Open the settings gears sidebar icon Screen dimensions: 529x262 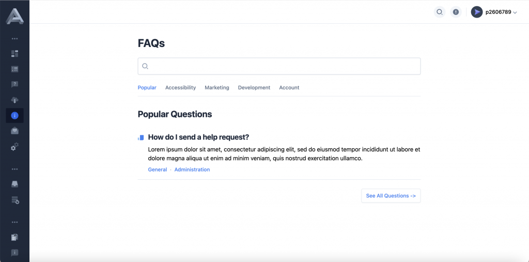click(x=14, y=147)
